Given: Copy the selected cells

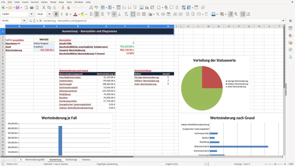Looking at the screenshot, I should 49,7.
